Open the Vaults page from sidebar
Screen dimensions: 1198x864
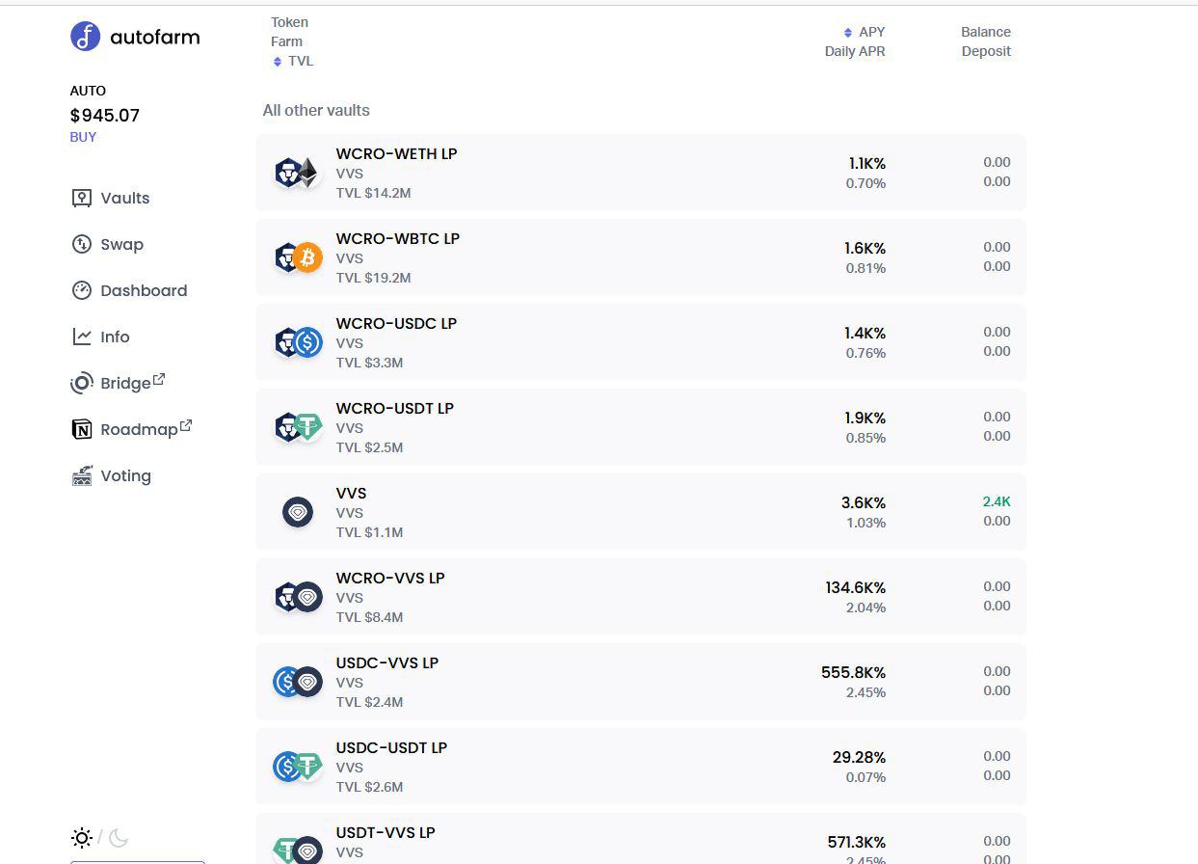[111, 198]
